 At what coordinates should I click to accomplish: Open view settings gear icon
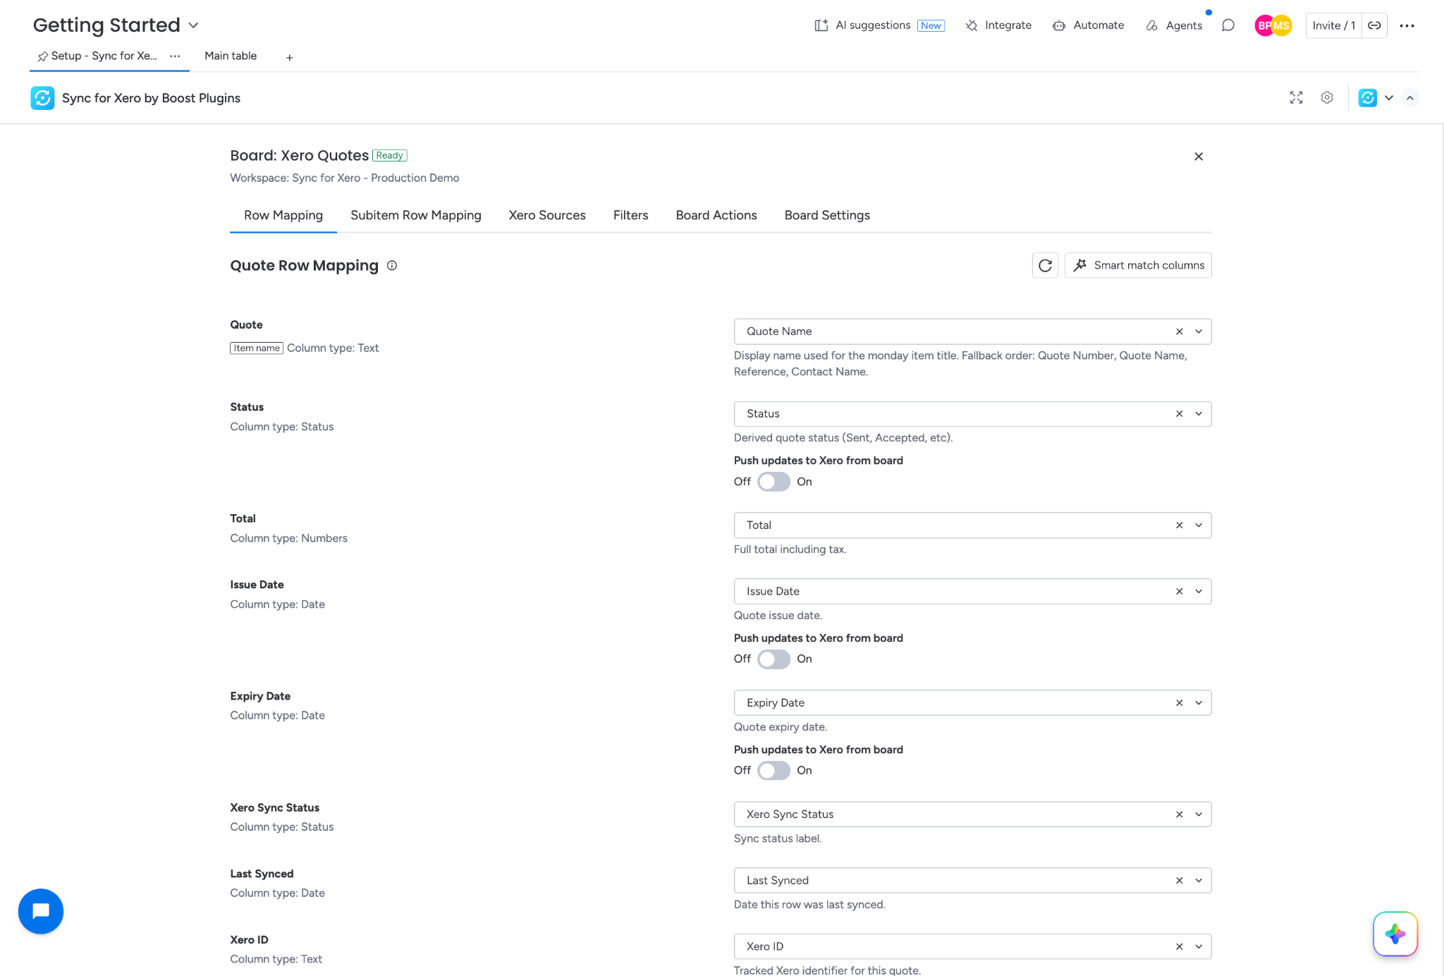pyautogui.click(x=1327, y=98)
